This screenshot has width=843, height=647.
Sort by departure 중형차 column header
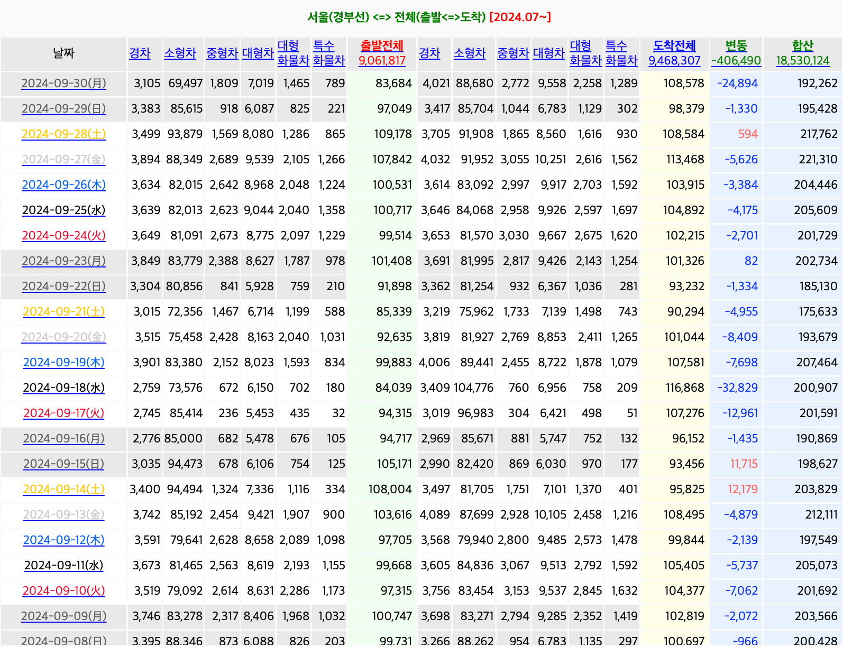coord(222,53)
